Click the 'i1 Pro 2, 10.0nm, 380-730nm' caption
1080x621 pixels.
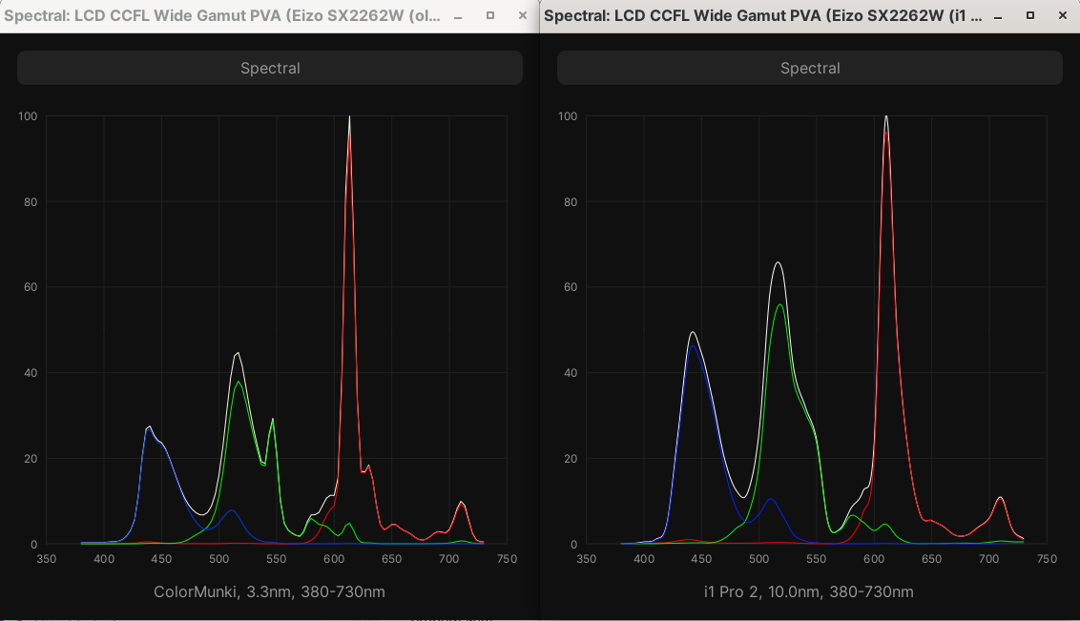pyautogui.click(x=809, y=592)
